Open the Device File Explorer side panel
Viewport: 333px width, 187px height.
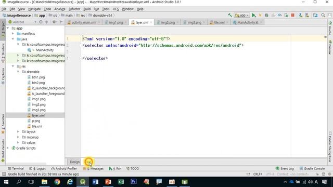(330, 146)
